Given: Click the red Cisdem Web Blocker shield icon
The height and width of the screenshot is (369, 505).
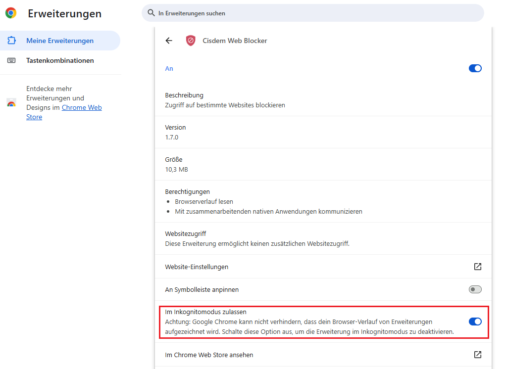Looking at the screenshot, I should tap(191, 41).
